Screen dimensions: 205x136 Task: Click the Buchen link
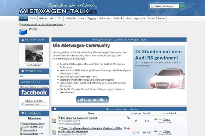tap(110, 80)
